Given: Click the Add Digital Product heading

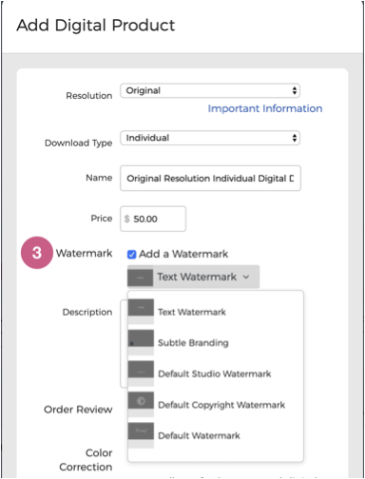Looking at the screenshot, I should coord(95,25).
